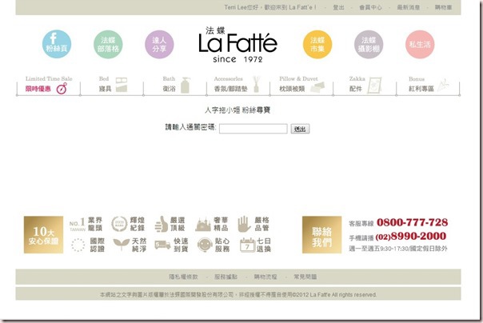The height and width of the screenshot is (323, 483).
Task: Click the bed icon beside 寢具
Action: pyautogui.click(x=122, y=85)
